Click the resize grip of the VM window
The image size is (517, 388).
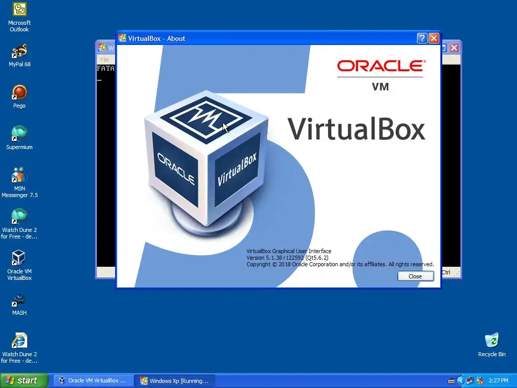(x=457, y=273)
